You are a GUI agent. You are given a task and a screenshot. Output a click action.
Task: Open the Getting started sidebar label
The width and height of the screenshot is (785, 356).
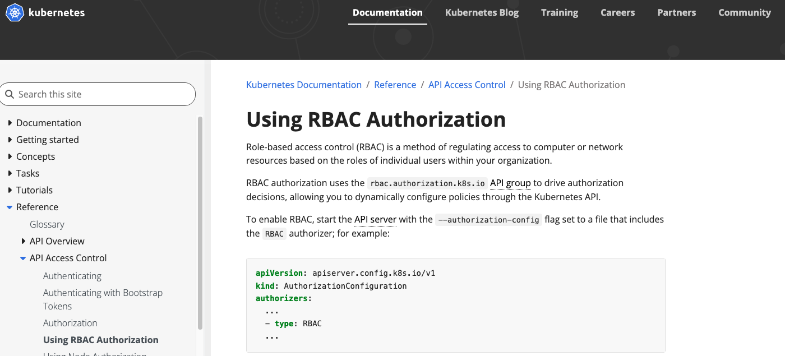pyautogui.click(x=48, y=140)
